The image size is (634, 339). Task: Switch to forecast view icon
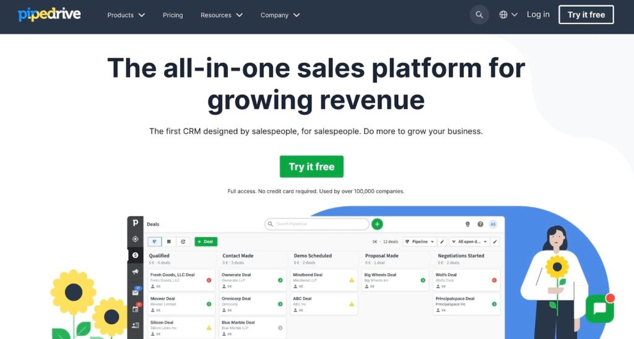[183, 242]
